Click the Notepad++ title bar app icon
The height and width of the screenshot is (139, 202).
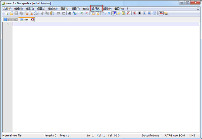4,3
